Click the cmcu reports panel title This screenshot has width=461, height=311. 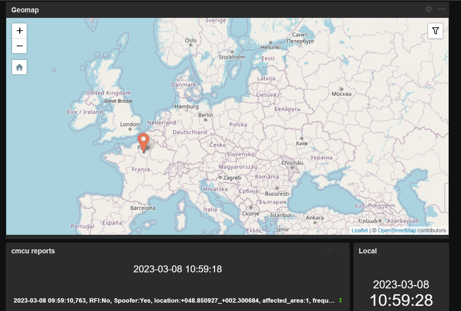[x=33, y=251]
